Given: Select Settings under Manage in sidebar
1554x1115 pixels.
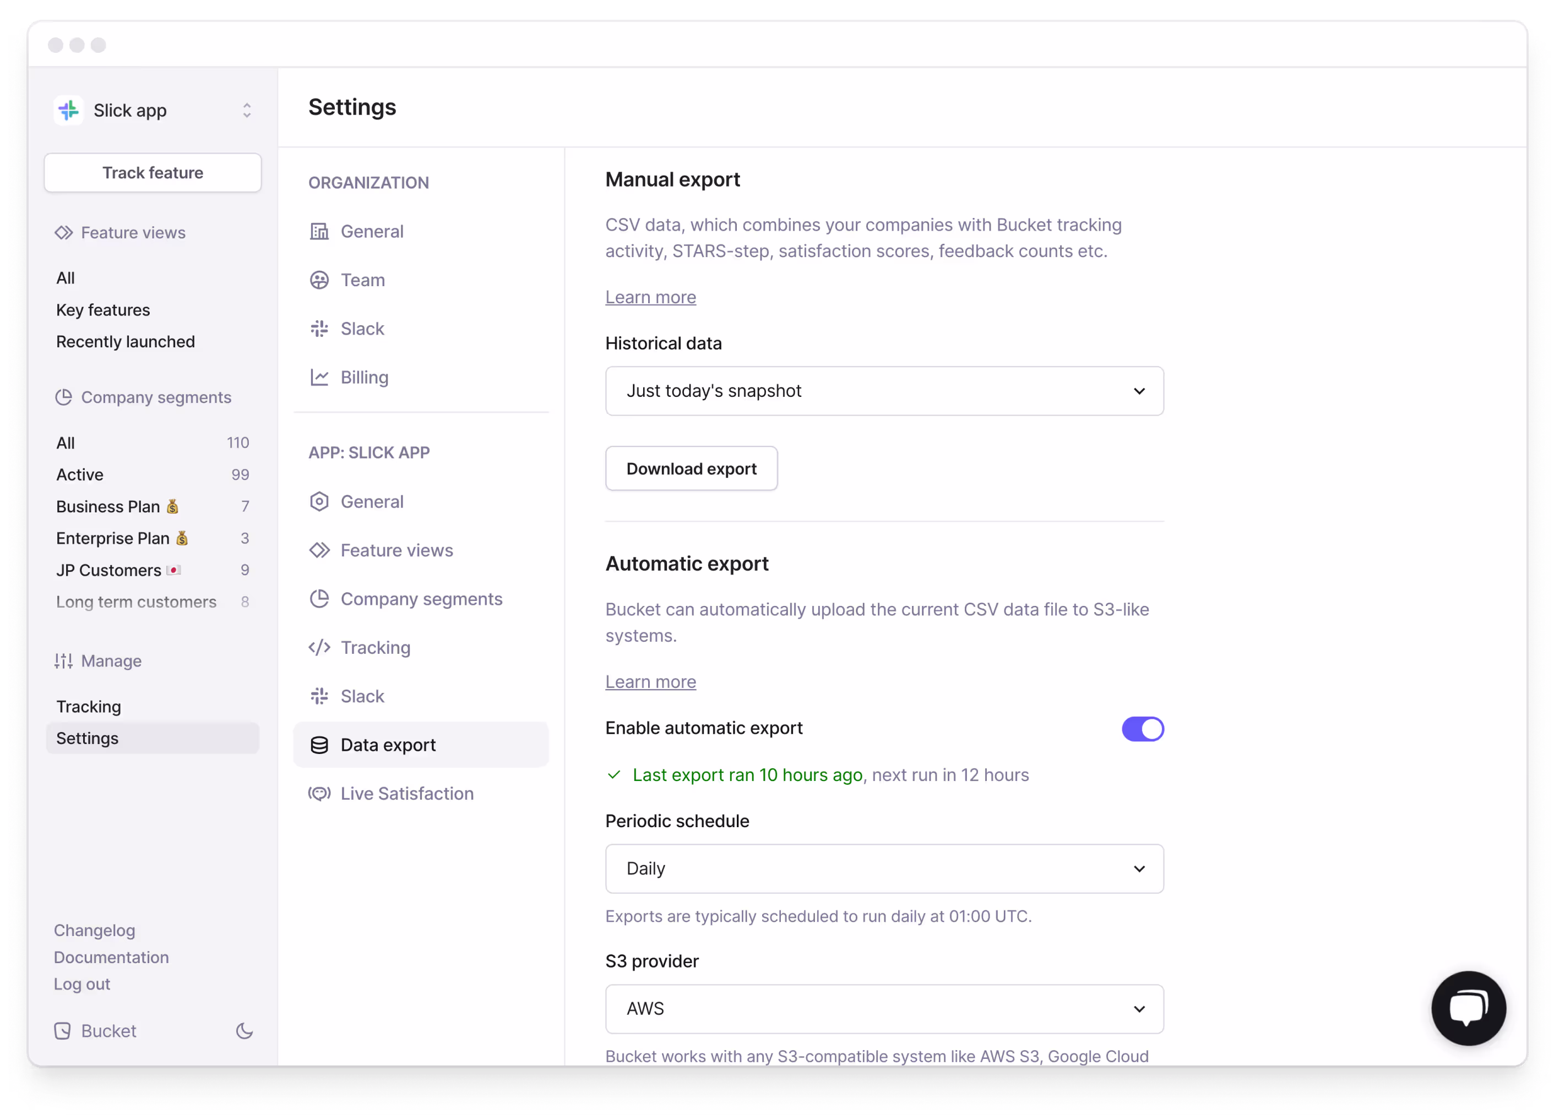Looking at the screenshot, I should point(153,737).
